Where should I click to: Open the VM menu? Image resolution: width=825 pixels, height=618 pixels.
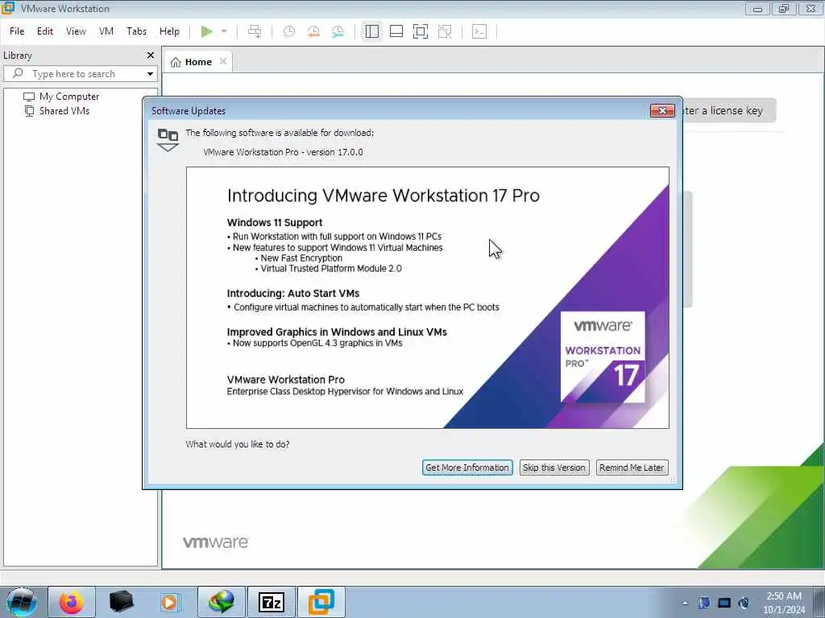pyautogui.click(x=106, y=31)
